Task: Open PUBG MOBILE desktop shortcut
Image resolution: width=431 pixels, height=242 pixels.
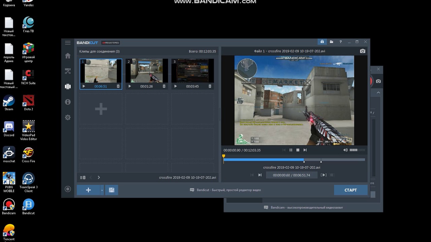Action: pyautogui.click(x=9, y=183)
